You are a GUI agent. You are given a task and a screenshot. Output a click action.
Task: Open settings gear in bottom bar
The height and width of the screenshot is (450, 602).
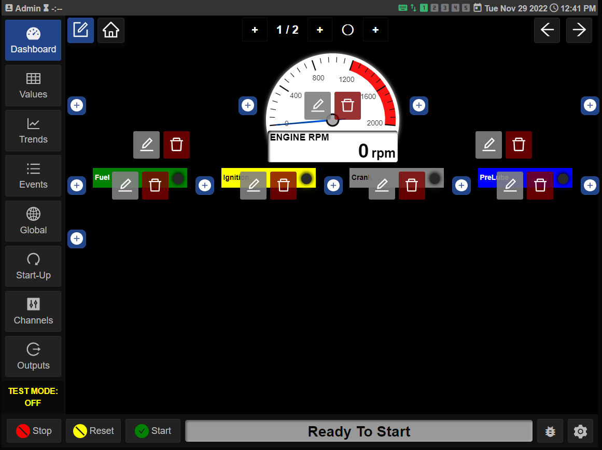(580, 431)
